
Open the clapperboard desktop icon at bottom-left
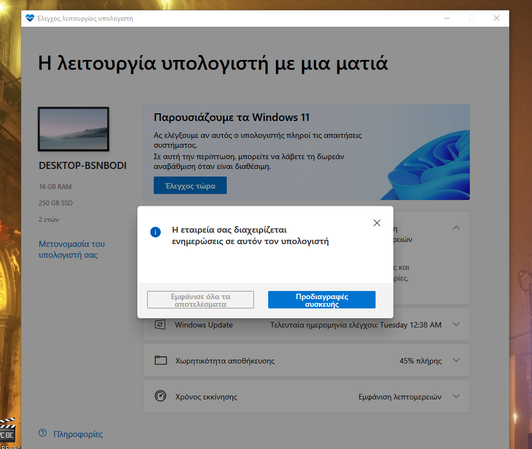tap(7, 430)
